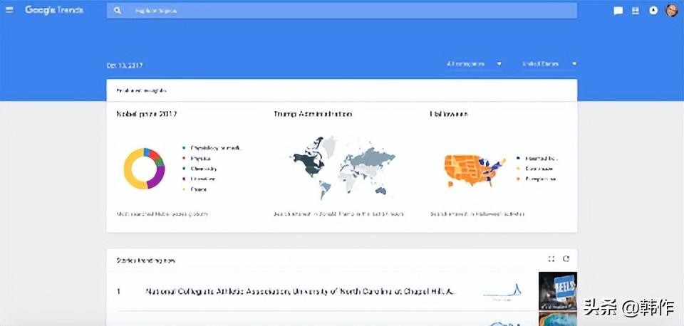Viewport: 684px width, 326px height.
Task: Click the notifications icon in header
Action: coord(653,11)
